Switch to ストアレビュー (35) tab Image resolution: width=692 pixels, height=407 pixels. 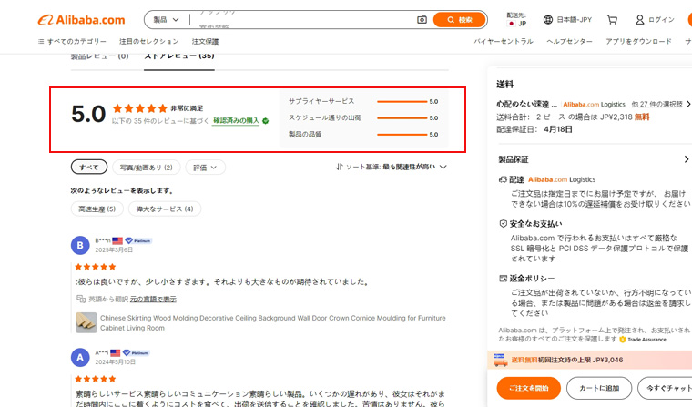pos(179,56)
